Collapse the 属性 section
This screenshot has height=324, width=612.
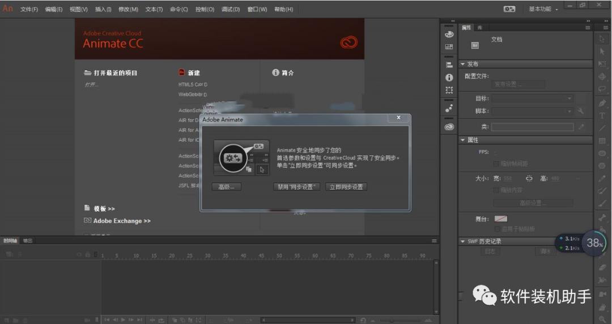(463, 140)
